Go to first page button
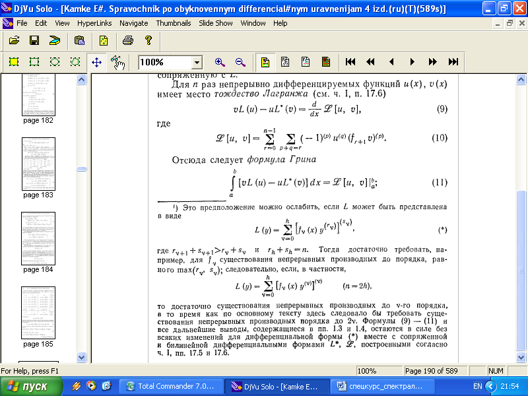This screenshot has height=396, width=528. pyautogui.click(x=350, y=62)
